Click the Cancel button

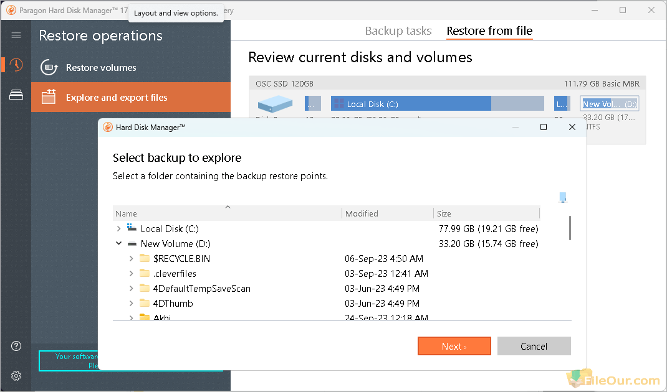pyautogui.click(x=534, y=346)
